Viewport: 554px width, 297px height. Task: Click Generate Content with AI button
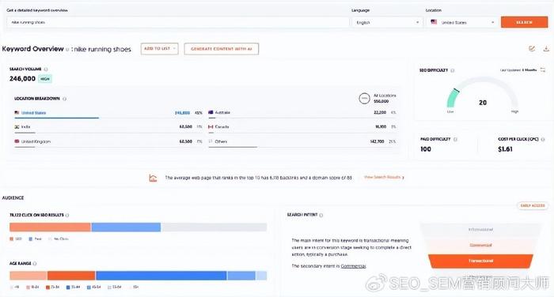coord(221,49)
